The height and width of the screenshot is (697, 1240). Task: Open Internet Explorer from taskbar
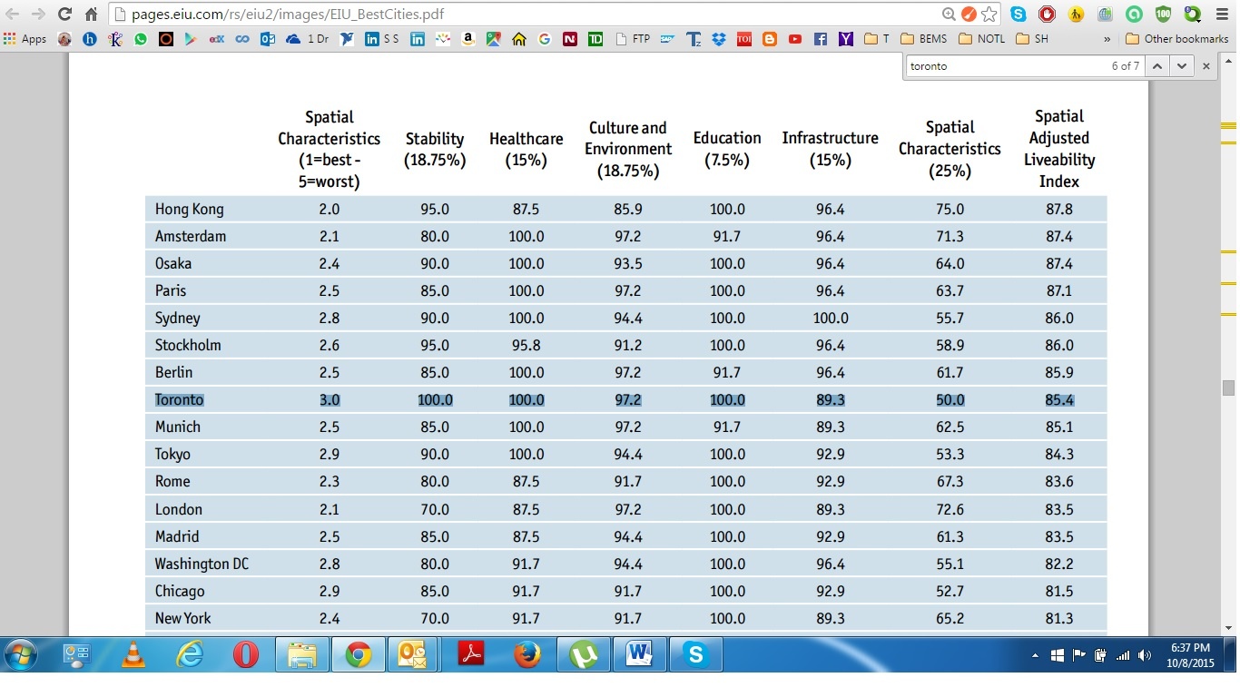(x=190, y=654)
